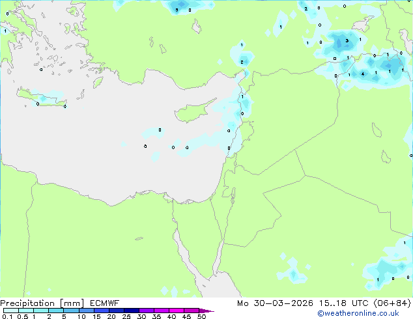
Task: Select the 20–25 mm dark blue swatch
Action: coord(116,311)
